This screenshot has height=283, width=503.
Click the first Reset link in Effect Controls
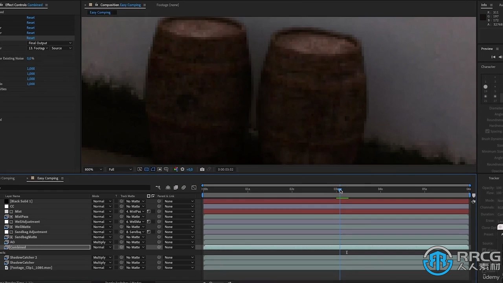31,18
